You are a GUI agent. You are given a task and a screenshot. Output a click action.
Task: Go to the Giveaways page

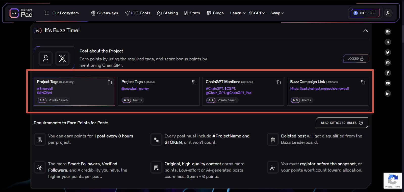tap(105, 13)
